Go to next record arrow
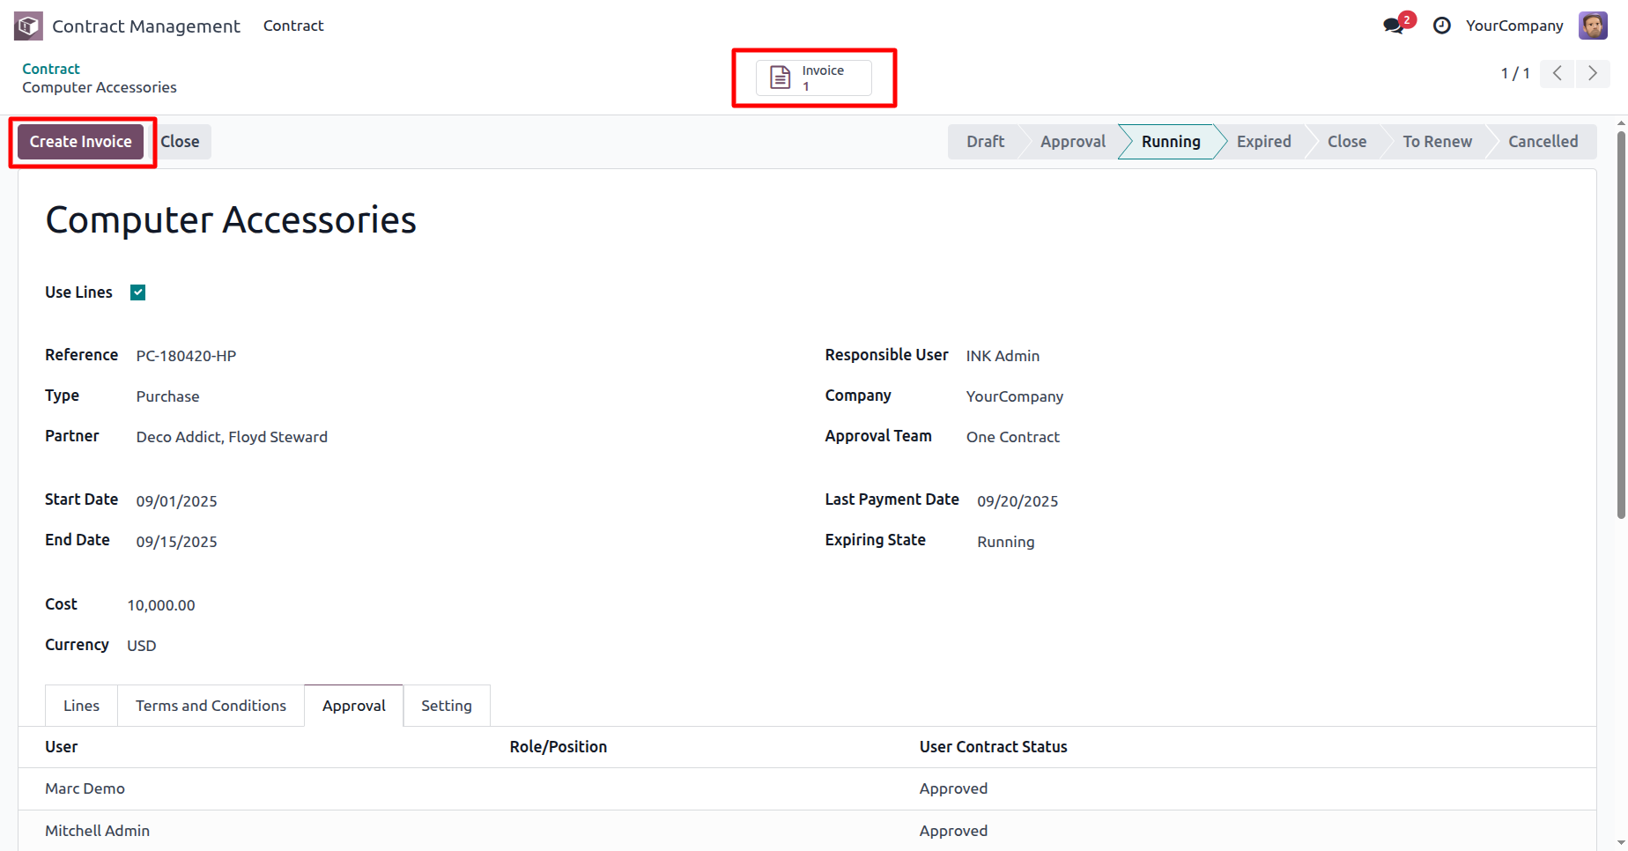The height and width of the screenshot is (851, 1628). [1593, 73]
